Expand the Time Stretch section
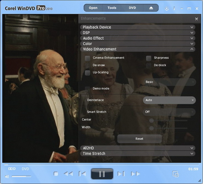203x184 pixels. pos(138,154)
